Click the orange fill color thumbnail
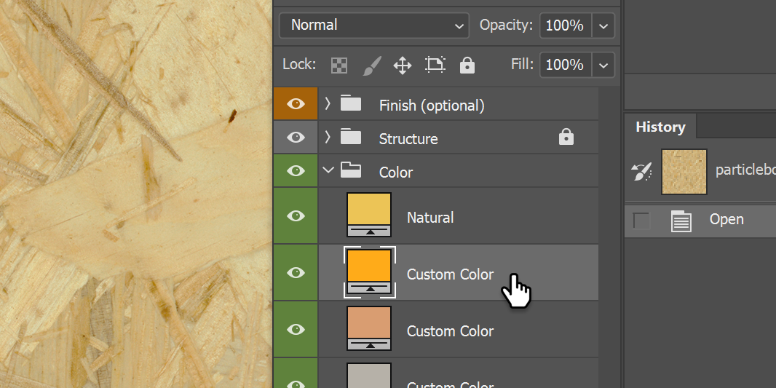Viewport: 776px width, 388px height. [369, 272]
